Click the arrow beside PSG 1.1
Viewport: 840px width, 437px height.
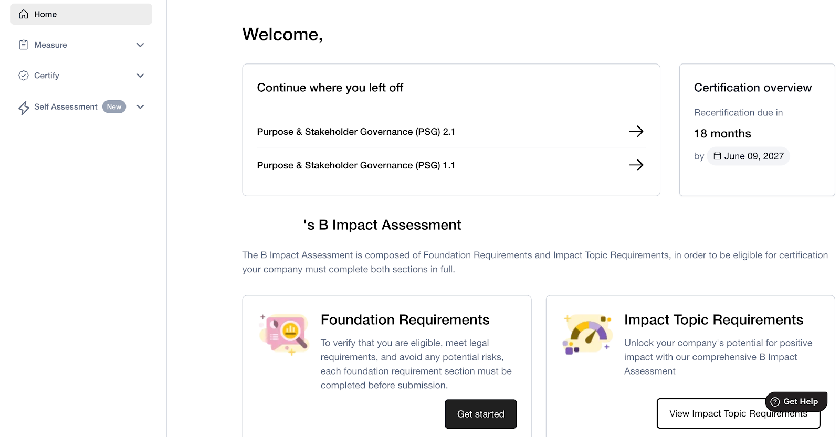636,165
